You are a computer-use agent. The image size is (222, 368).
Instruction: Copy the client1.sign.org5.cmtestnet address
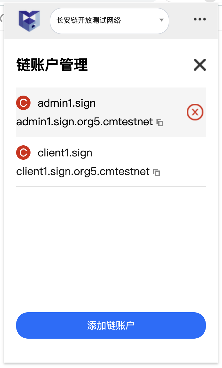156,172
